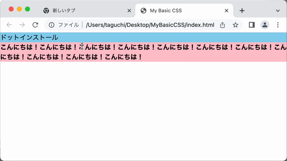287x161 pixels.
Task: Toggle the browser side panel
Action: 252,25
